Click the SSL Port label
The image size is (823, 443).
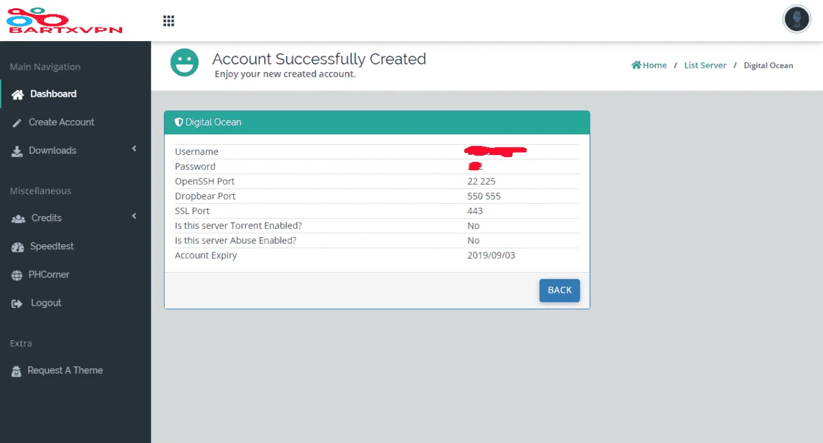192,211
